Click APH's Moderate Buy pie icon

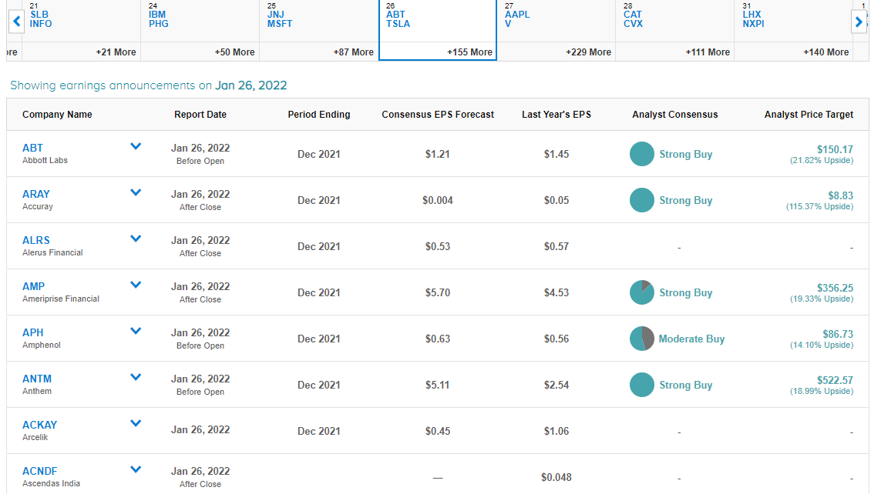[x=641, y=339]
